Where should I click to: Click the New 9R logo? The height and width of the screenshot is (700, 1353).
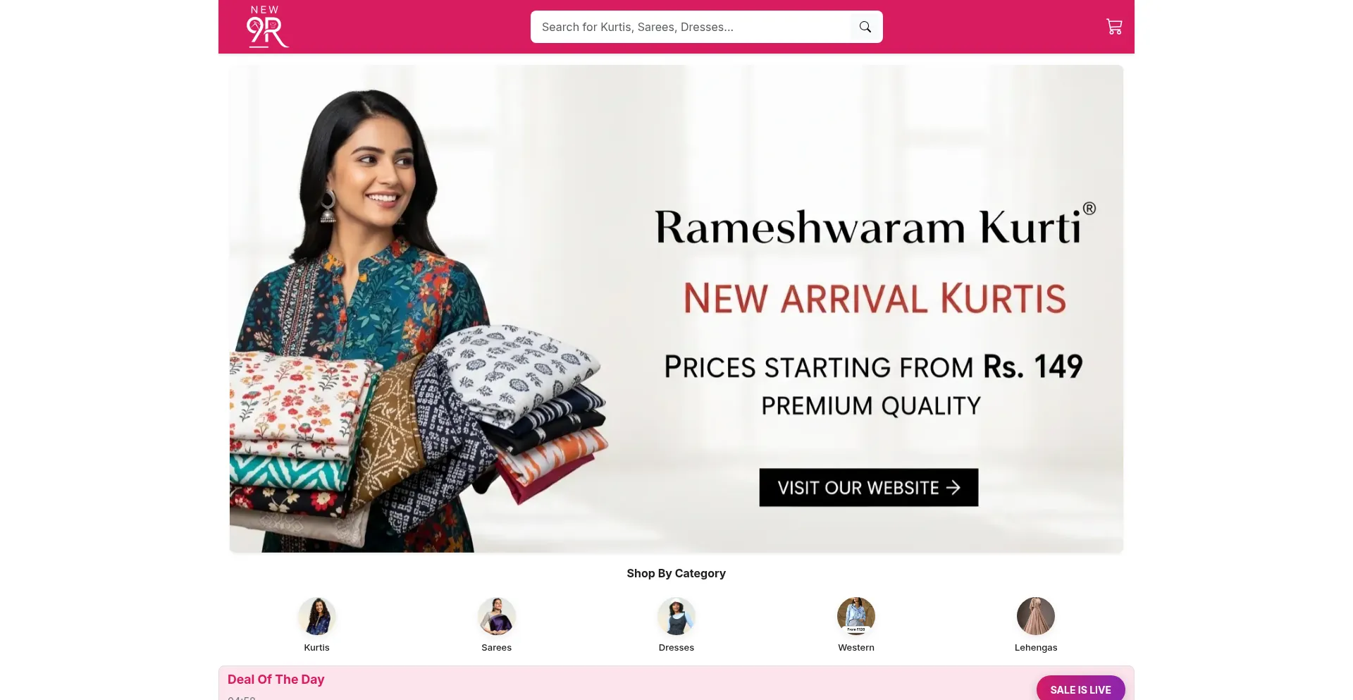pyautogui.click(x=267, y=27)
